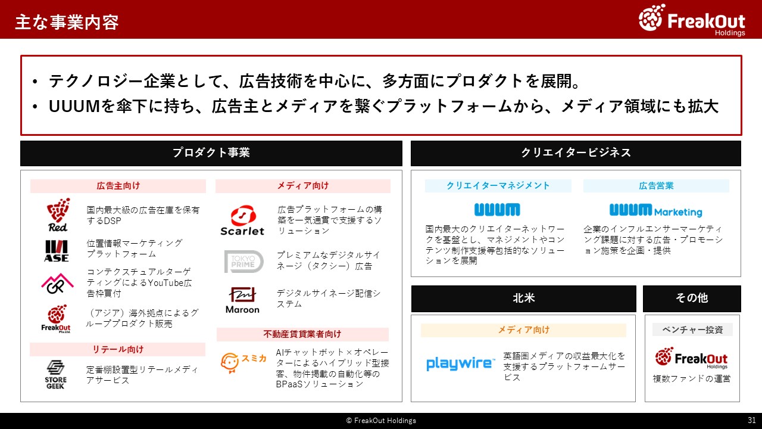Click the TOKYO PRIME logo
This screenshot has height=429, width=762.
[243, 262]
